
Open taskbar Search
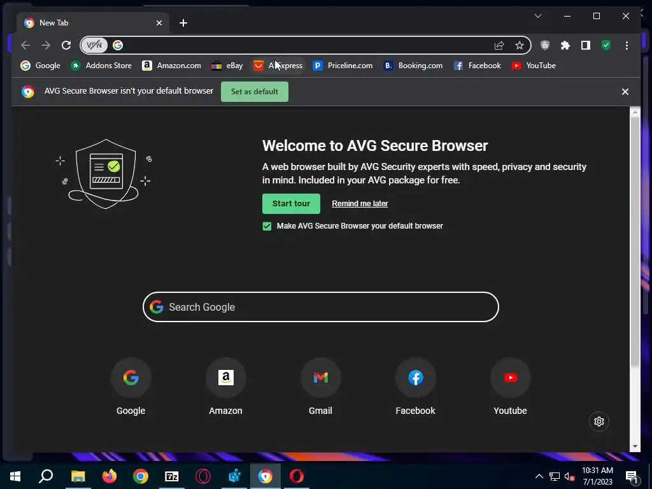tap(46, 476)
